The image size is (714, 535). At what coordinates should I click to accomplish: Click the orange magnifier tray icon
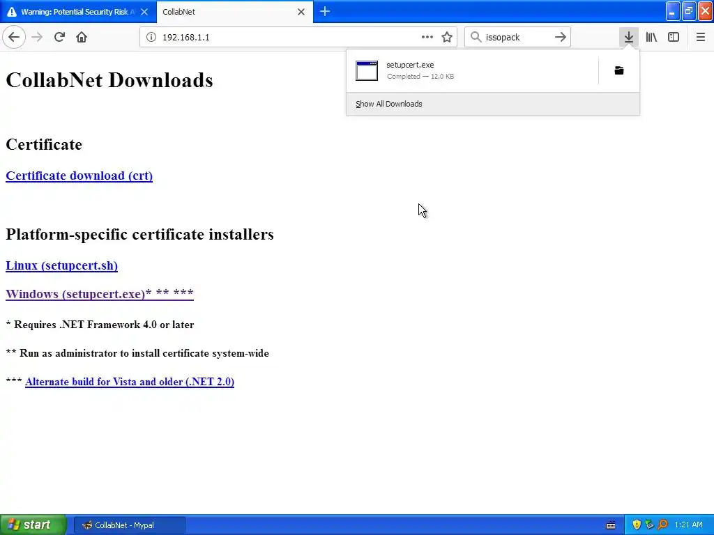click(662, 525)
